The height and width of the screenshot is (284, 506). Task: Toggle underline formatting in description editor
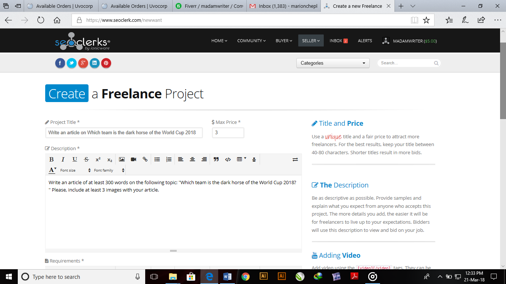[74, 159]
